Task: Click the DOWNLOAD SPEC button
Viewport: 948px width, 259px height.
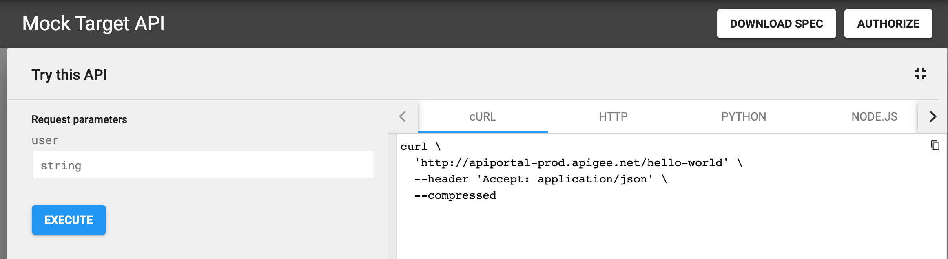Action: click(x=776, y=23)
